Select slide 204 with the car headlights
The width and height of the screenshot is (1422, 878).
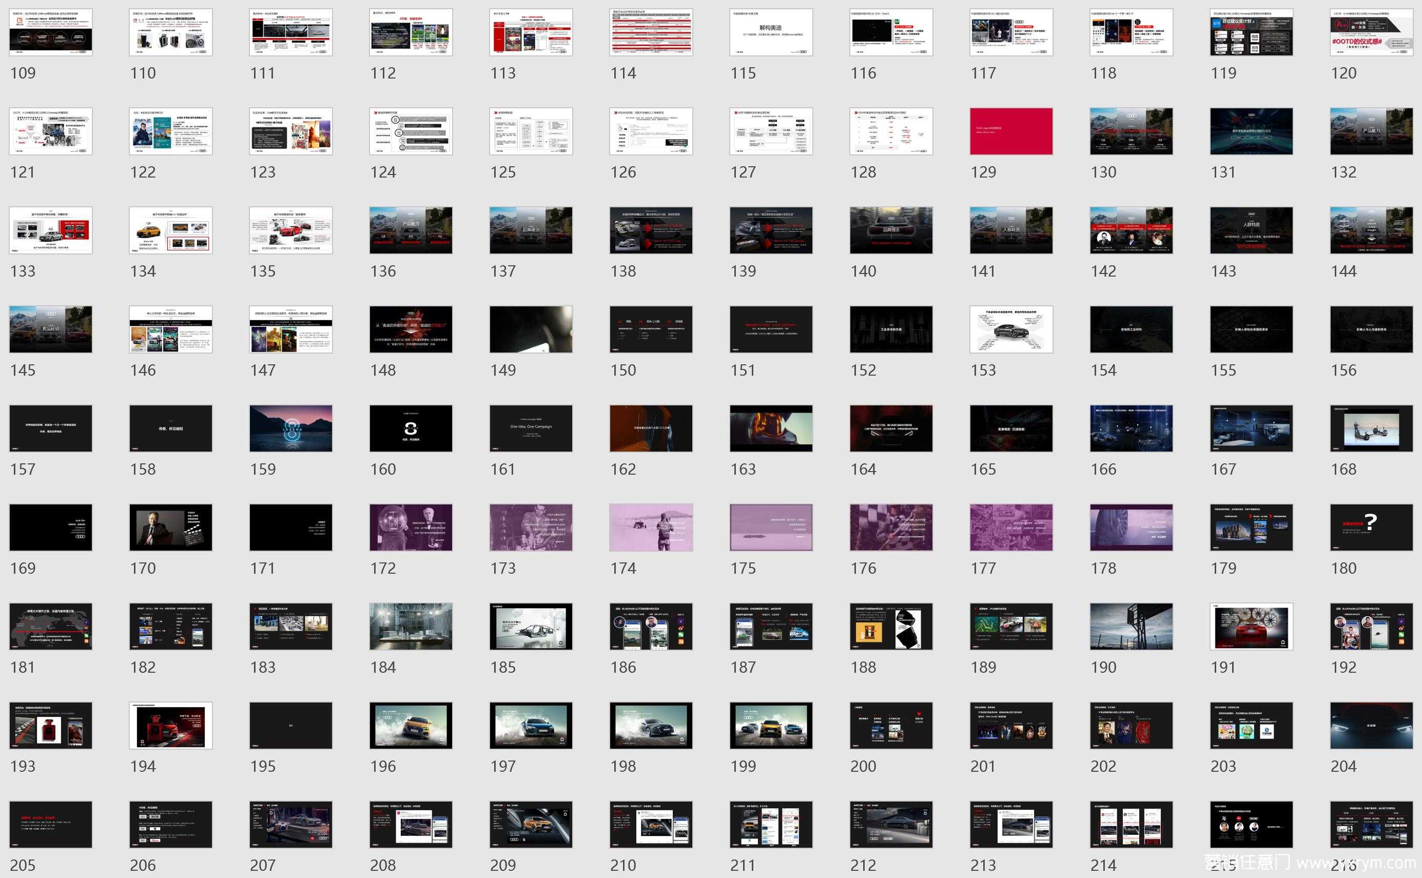pyautogui.click(x=1372, y=725)
